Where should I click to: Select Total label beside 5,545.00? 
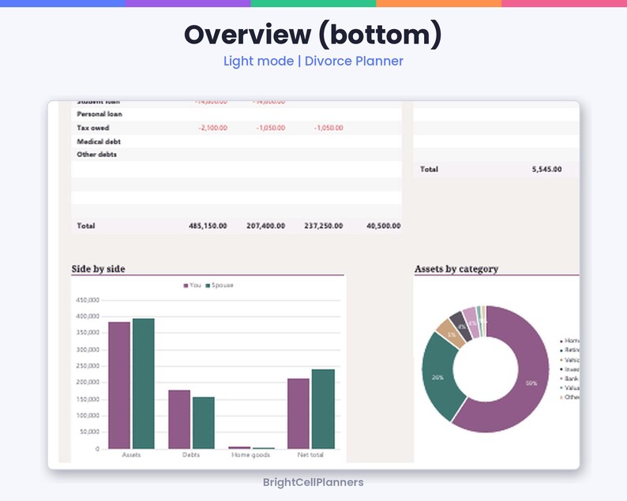(429, 169)
